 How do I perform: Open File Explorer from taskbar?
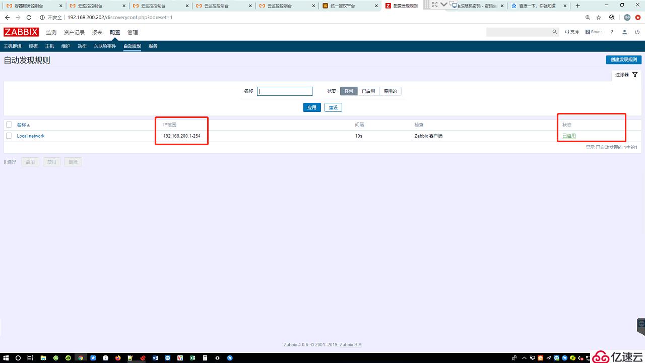(43, 358)
